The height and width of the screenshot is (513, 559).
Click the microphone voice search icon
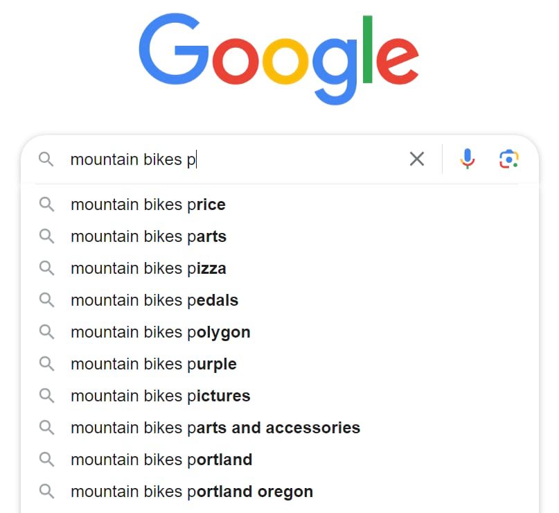coord(468,159)
